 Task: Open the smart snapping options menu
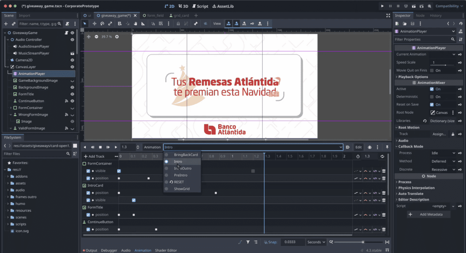(x=168, y=23)
